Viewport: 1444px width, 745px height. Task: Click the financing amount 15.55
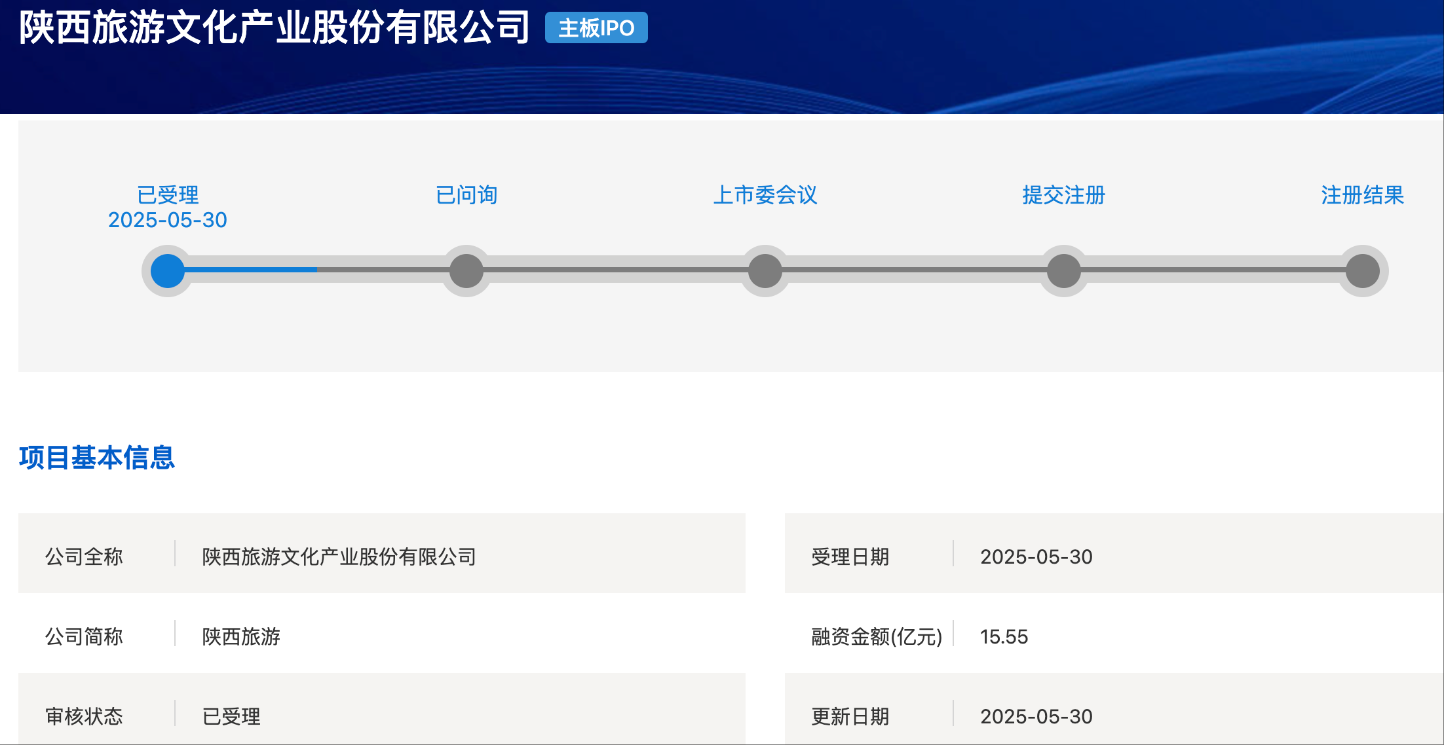pyautogui.click(x=1004, y=636)
